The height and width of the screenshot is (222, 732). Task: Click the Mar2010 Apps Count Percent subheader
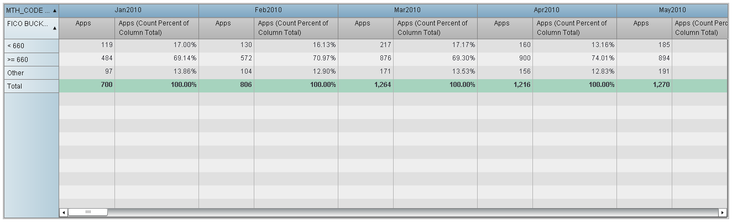435,28
